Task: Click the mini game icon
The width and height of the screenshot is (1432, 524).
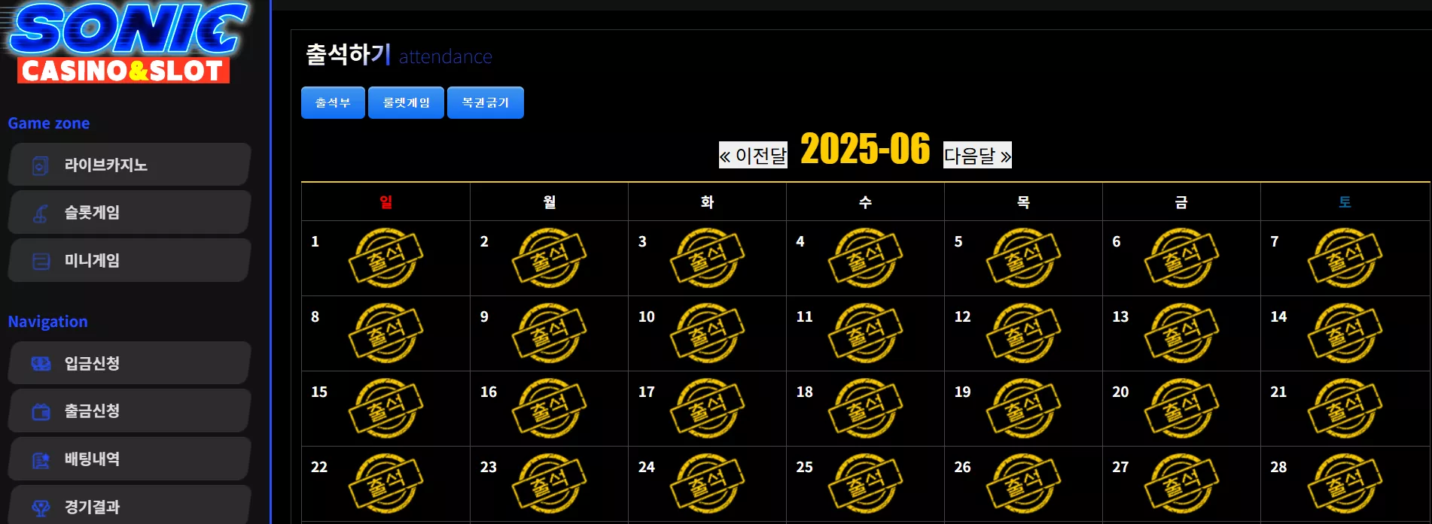Action: point(41,262)
